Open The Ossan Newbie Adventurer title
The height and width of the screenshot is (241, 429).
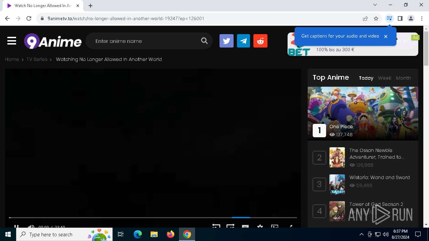tap(376, 154)
